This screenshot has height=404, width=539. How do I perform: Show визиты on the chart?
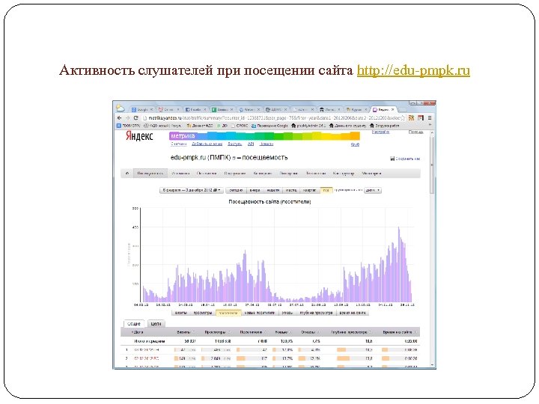(181, 313)
